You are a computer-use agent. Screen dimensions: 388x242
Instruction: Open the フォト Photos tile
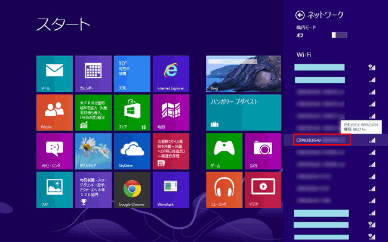coord(54,190)
